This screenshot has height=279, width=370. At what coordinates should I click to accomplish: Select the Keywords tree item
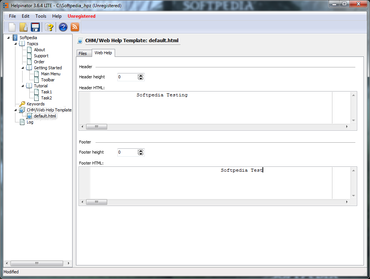36,104
